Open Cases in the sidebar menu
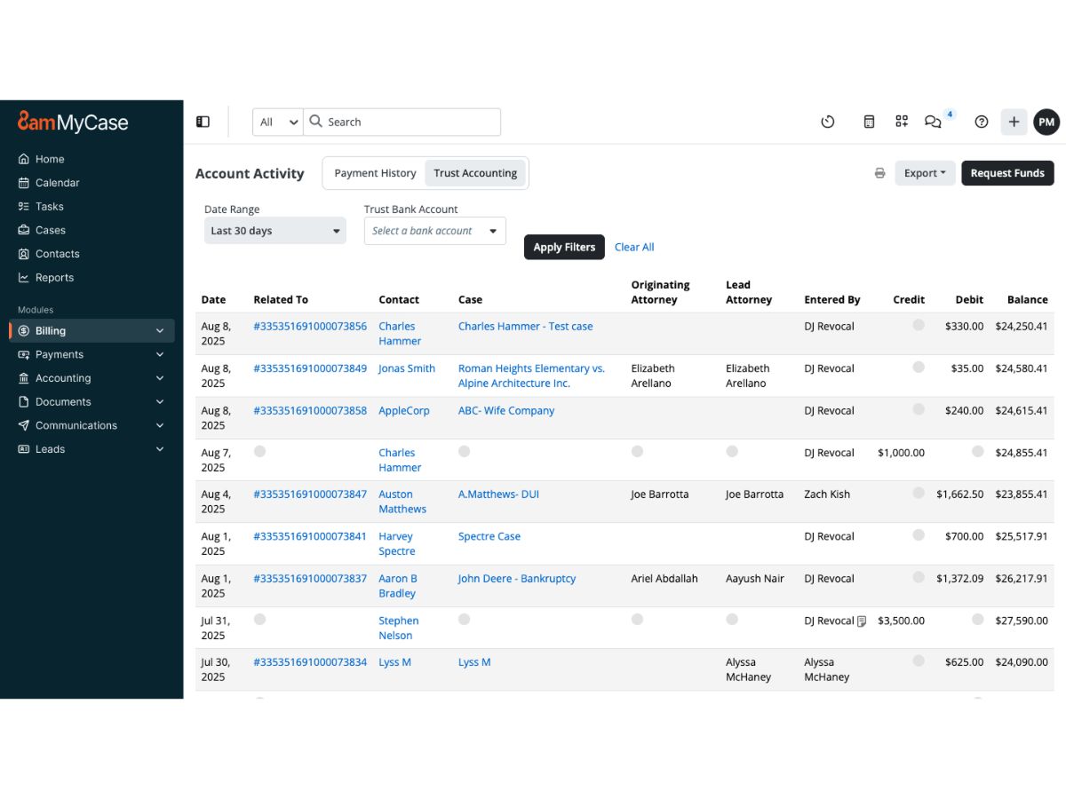This screenshot has height=799, width=1066. pos(51,230)
